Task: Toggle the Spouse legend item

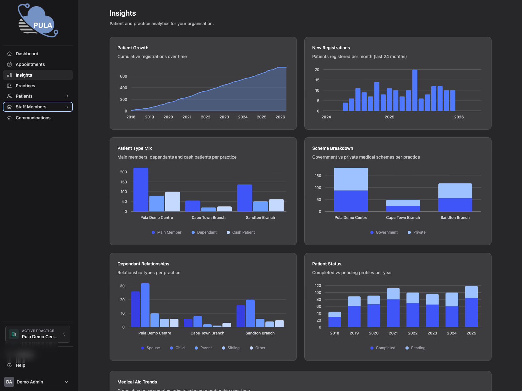Action: [150, 348]
